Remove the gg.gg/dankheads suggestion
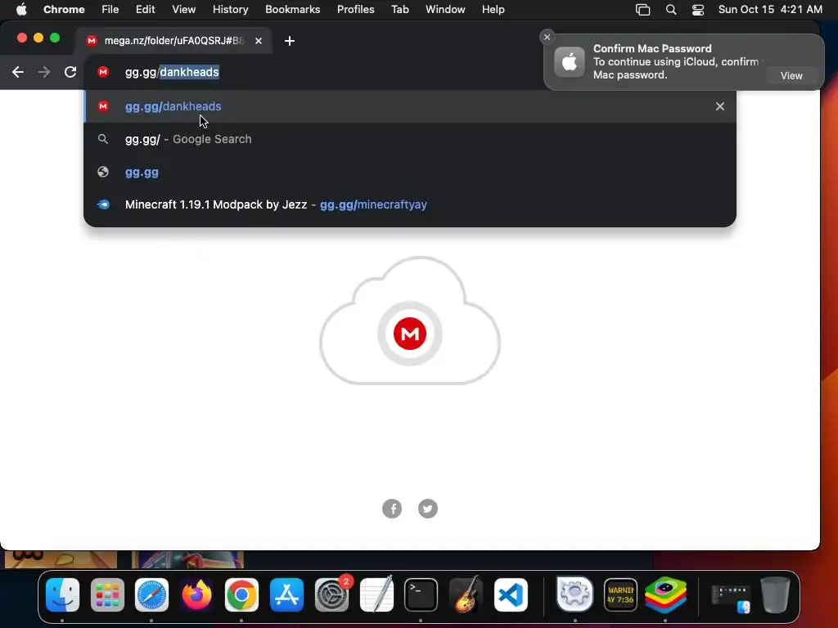The height and width of the screenshot is (628, 838). [720, 106]
